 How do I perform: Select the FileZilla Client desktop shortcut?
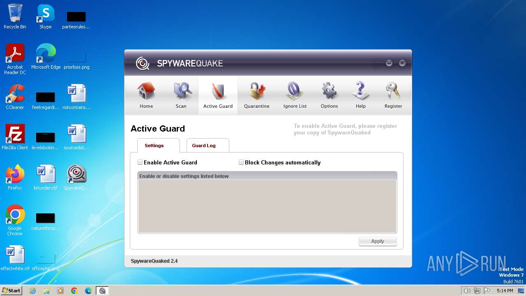click(15, 137)
